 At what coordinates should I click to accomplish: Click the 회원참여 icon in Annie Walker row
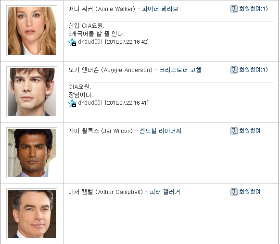point(234,9)
